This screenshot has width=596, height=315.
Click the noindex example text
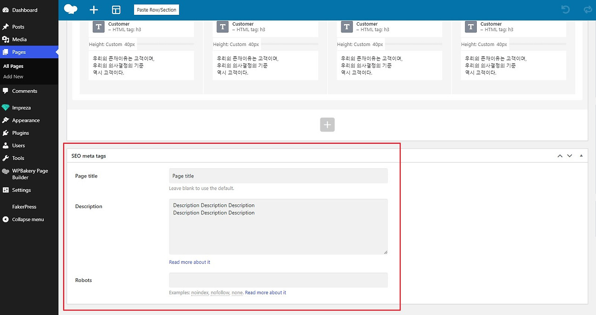tap(200, 293)
